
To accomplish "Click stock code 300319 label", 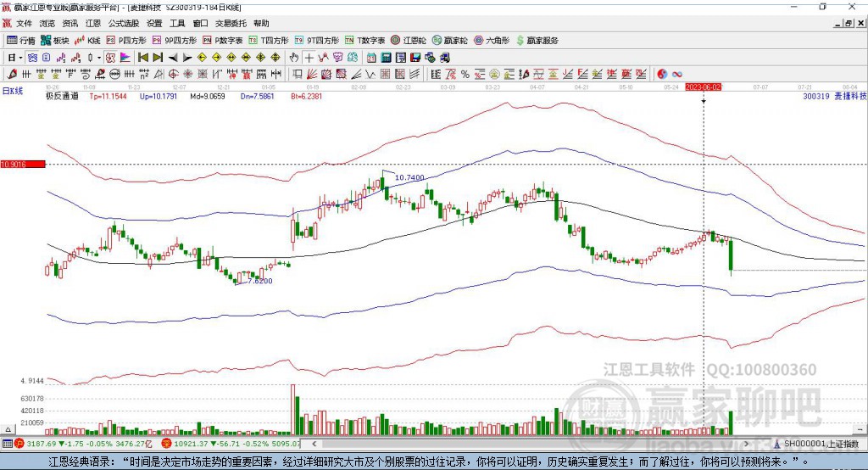I will coord(816,96).
